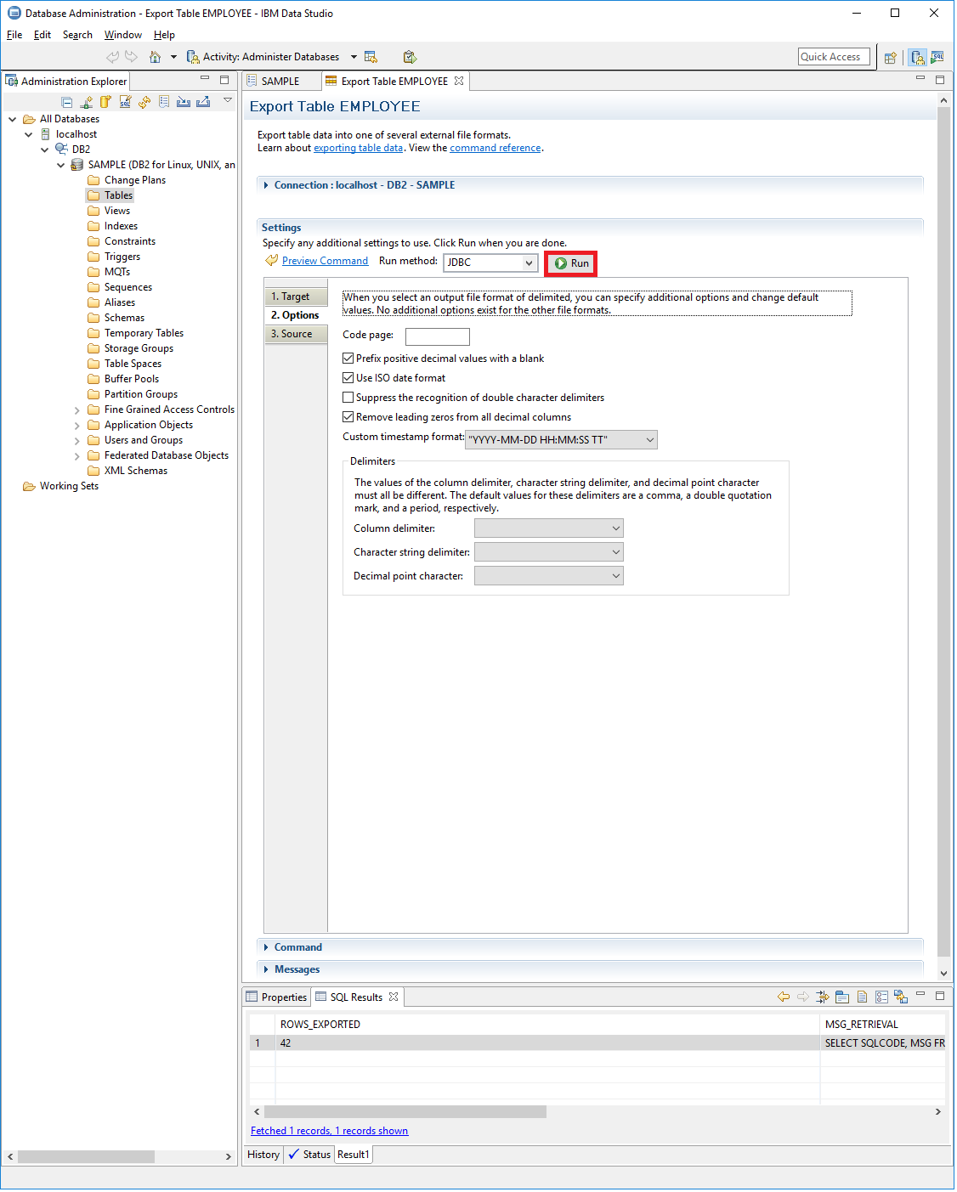The image size is (957, 1192).
Task: Minimize the Administration Explorer panel
Action: (205, 79)
